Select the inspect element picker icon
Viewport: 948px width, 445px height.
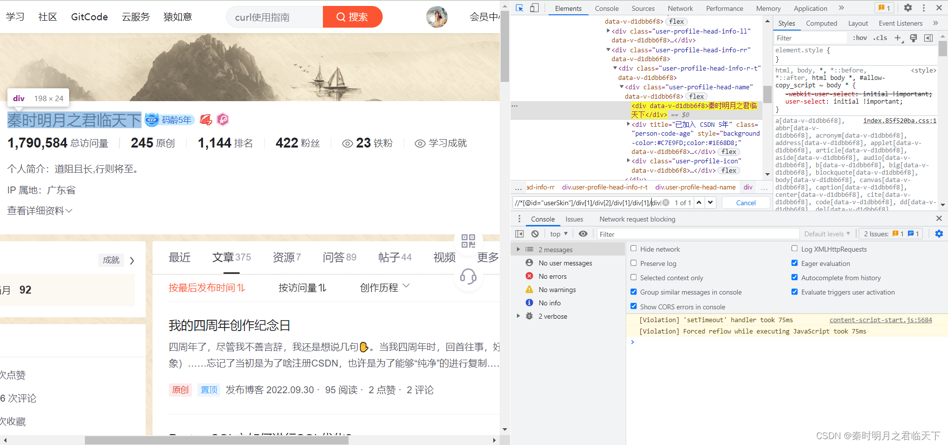pyautogui.click(x=519, y=8)
